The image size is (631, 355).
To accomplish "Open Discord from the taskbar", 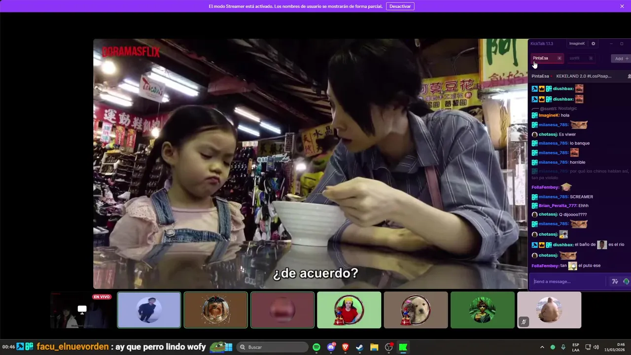I will tap(331, 347).
